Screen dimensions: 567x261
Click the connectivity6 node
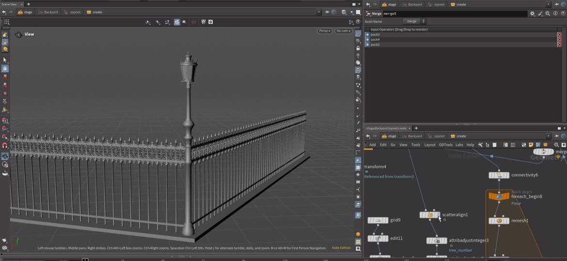click(x=499, y=175)
